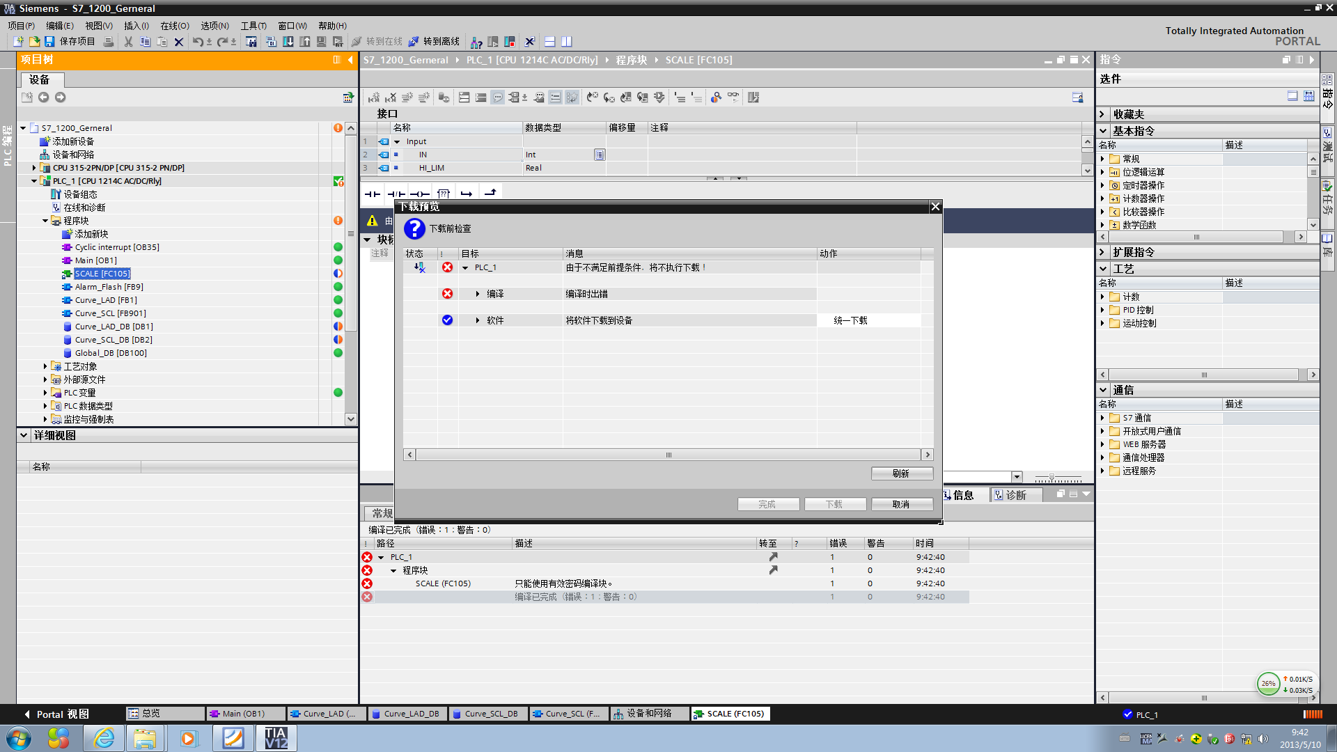This screenshot has height=752, width=1337.
Task: Expand the 编译 row in download preview
Action: 478,294
